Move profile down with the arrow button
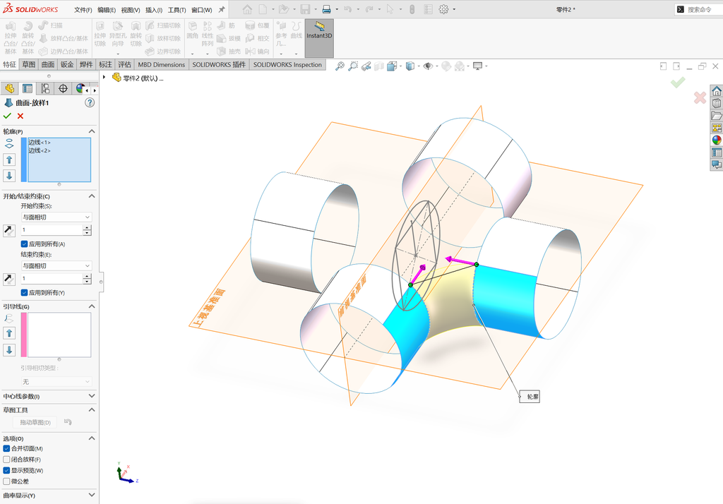 coord(9,175)
